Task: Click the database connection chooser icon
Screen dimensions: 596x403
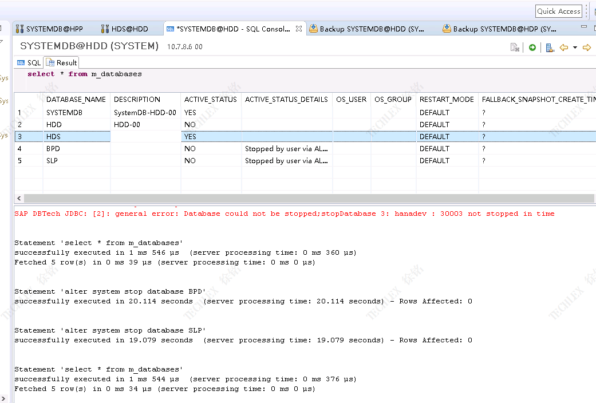Action: pyautogui.click(x=550, y=48)
